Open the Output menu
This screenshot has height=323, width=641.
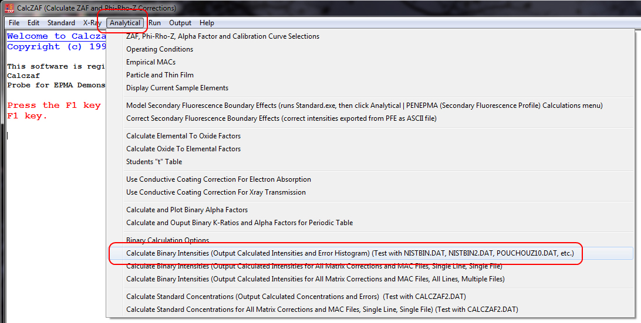click(180, 23)
